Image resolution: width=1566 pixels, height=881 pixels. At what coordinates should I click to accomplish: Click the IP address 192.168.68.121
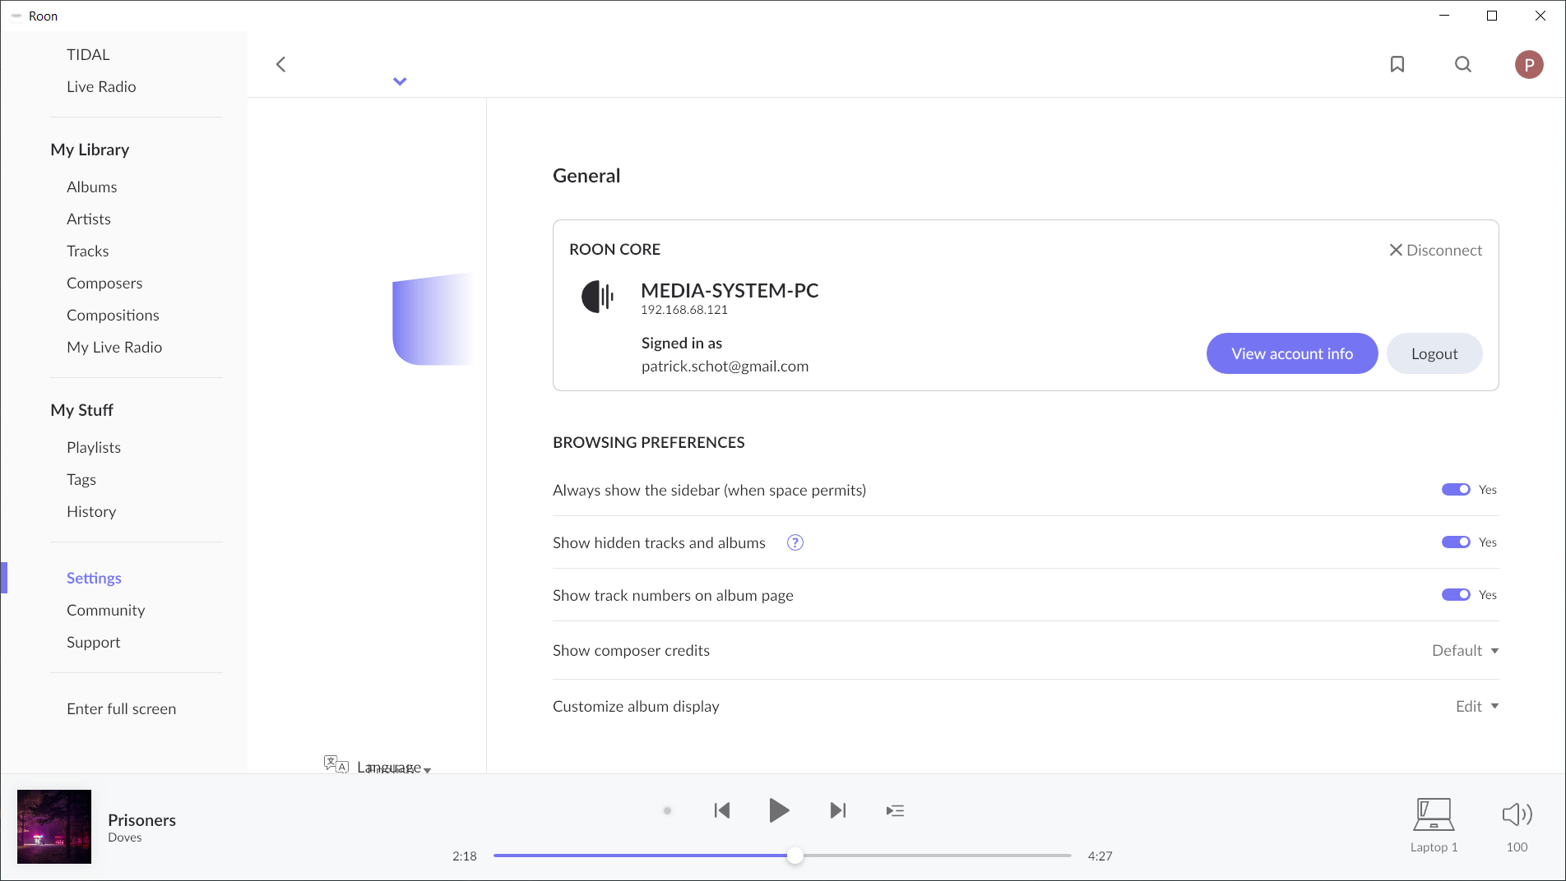(x=684, y=310)
